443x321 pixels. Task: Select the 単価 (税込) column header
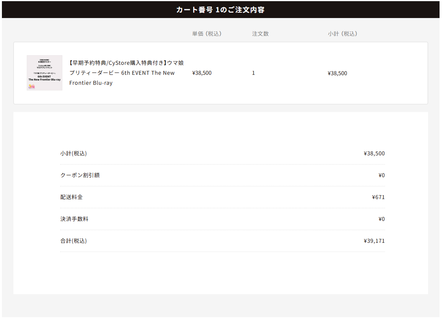click(x=207, y=34)
